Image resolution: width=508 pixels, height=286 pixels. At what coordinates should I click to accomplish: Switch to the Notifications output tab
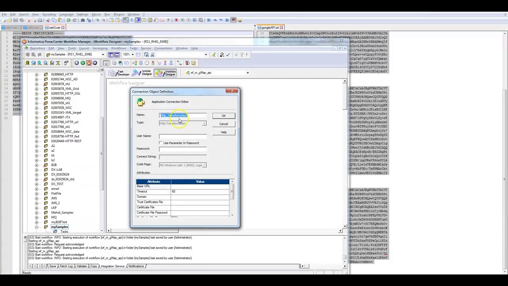point(136,266)
